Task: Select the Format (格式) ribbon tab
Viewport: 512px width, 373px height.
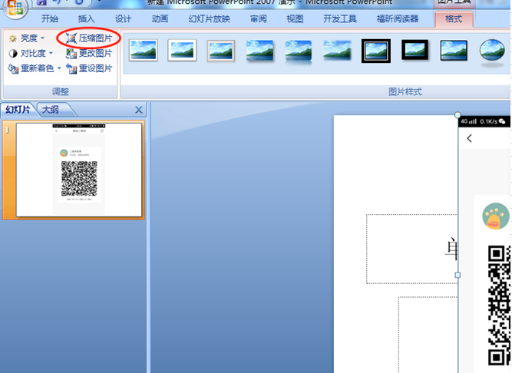Action: (454, 19)
